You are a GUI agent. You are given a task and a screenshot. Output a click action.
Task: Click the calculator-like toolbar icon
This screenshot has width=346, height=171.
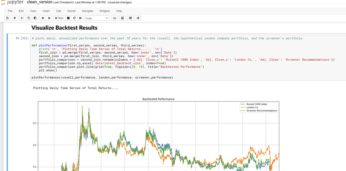pos(122,18)
